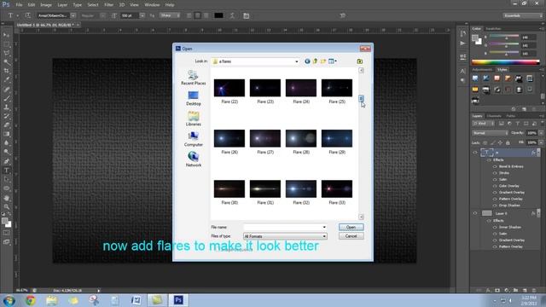
Task: Switch to the Styles tab
Action: coord(502,70)
